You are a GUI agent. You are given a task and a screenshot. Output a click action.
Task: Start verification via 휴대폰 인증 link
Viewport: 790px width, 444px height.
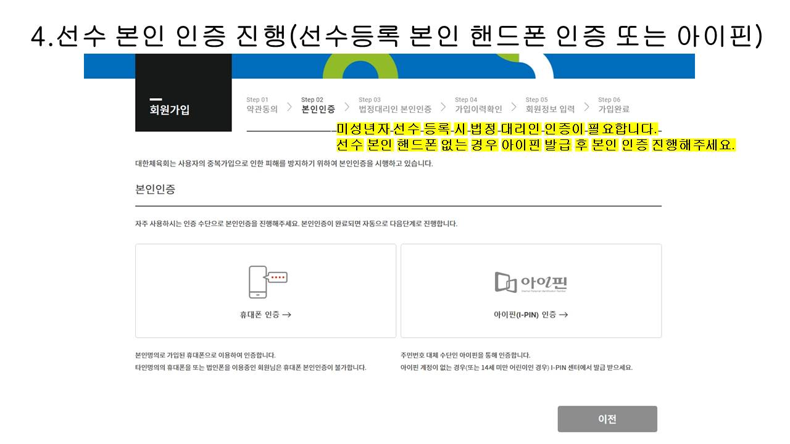[260, 314]
